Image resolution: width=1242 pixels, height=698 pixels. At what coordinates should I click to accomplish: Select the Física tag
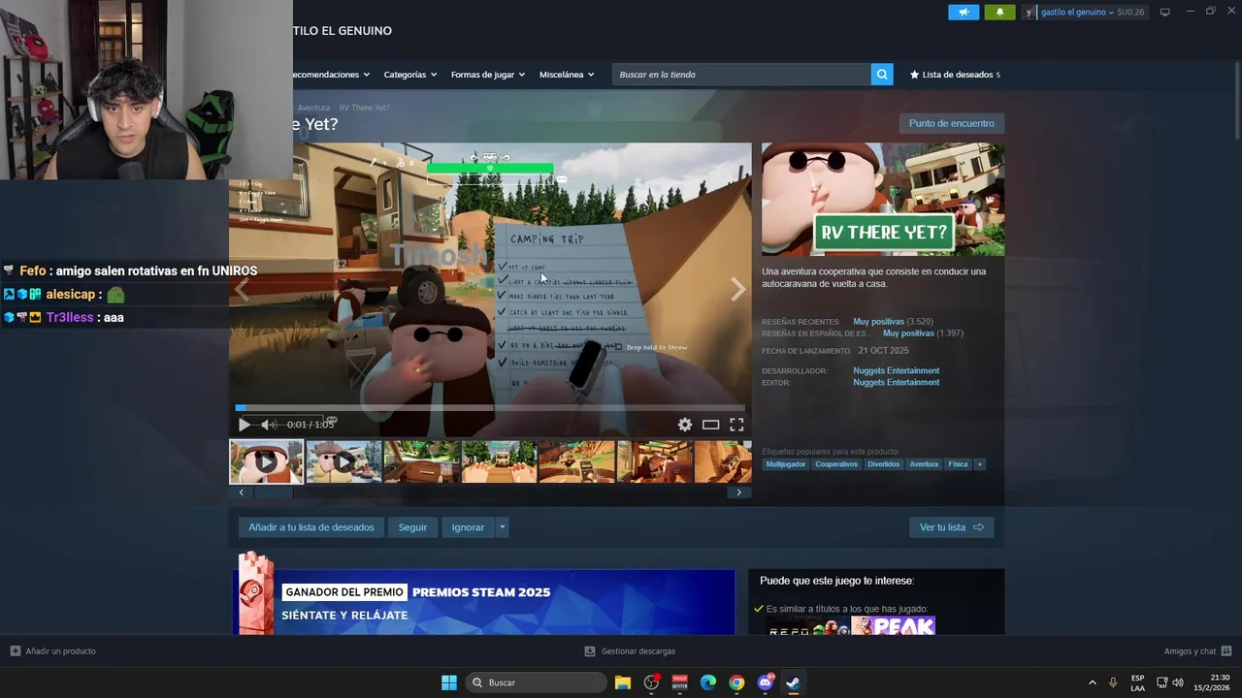(958, 464)
